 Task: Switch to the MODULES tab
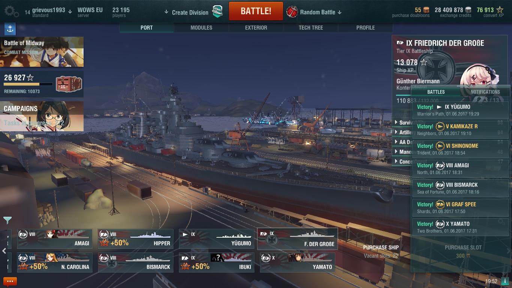coord(201,28)
